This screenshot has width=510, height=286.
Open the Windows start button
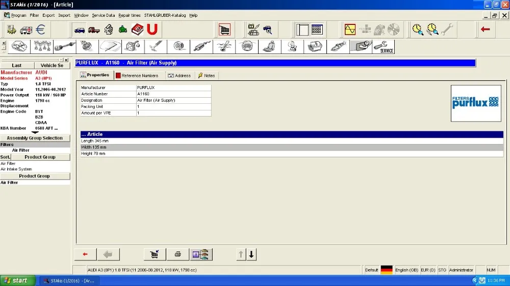pyautogui.click(x=17, y=280)
